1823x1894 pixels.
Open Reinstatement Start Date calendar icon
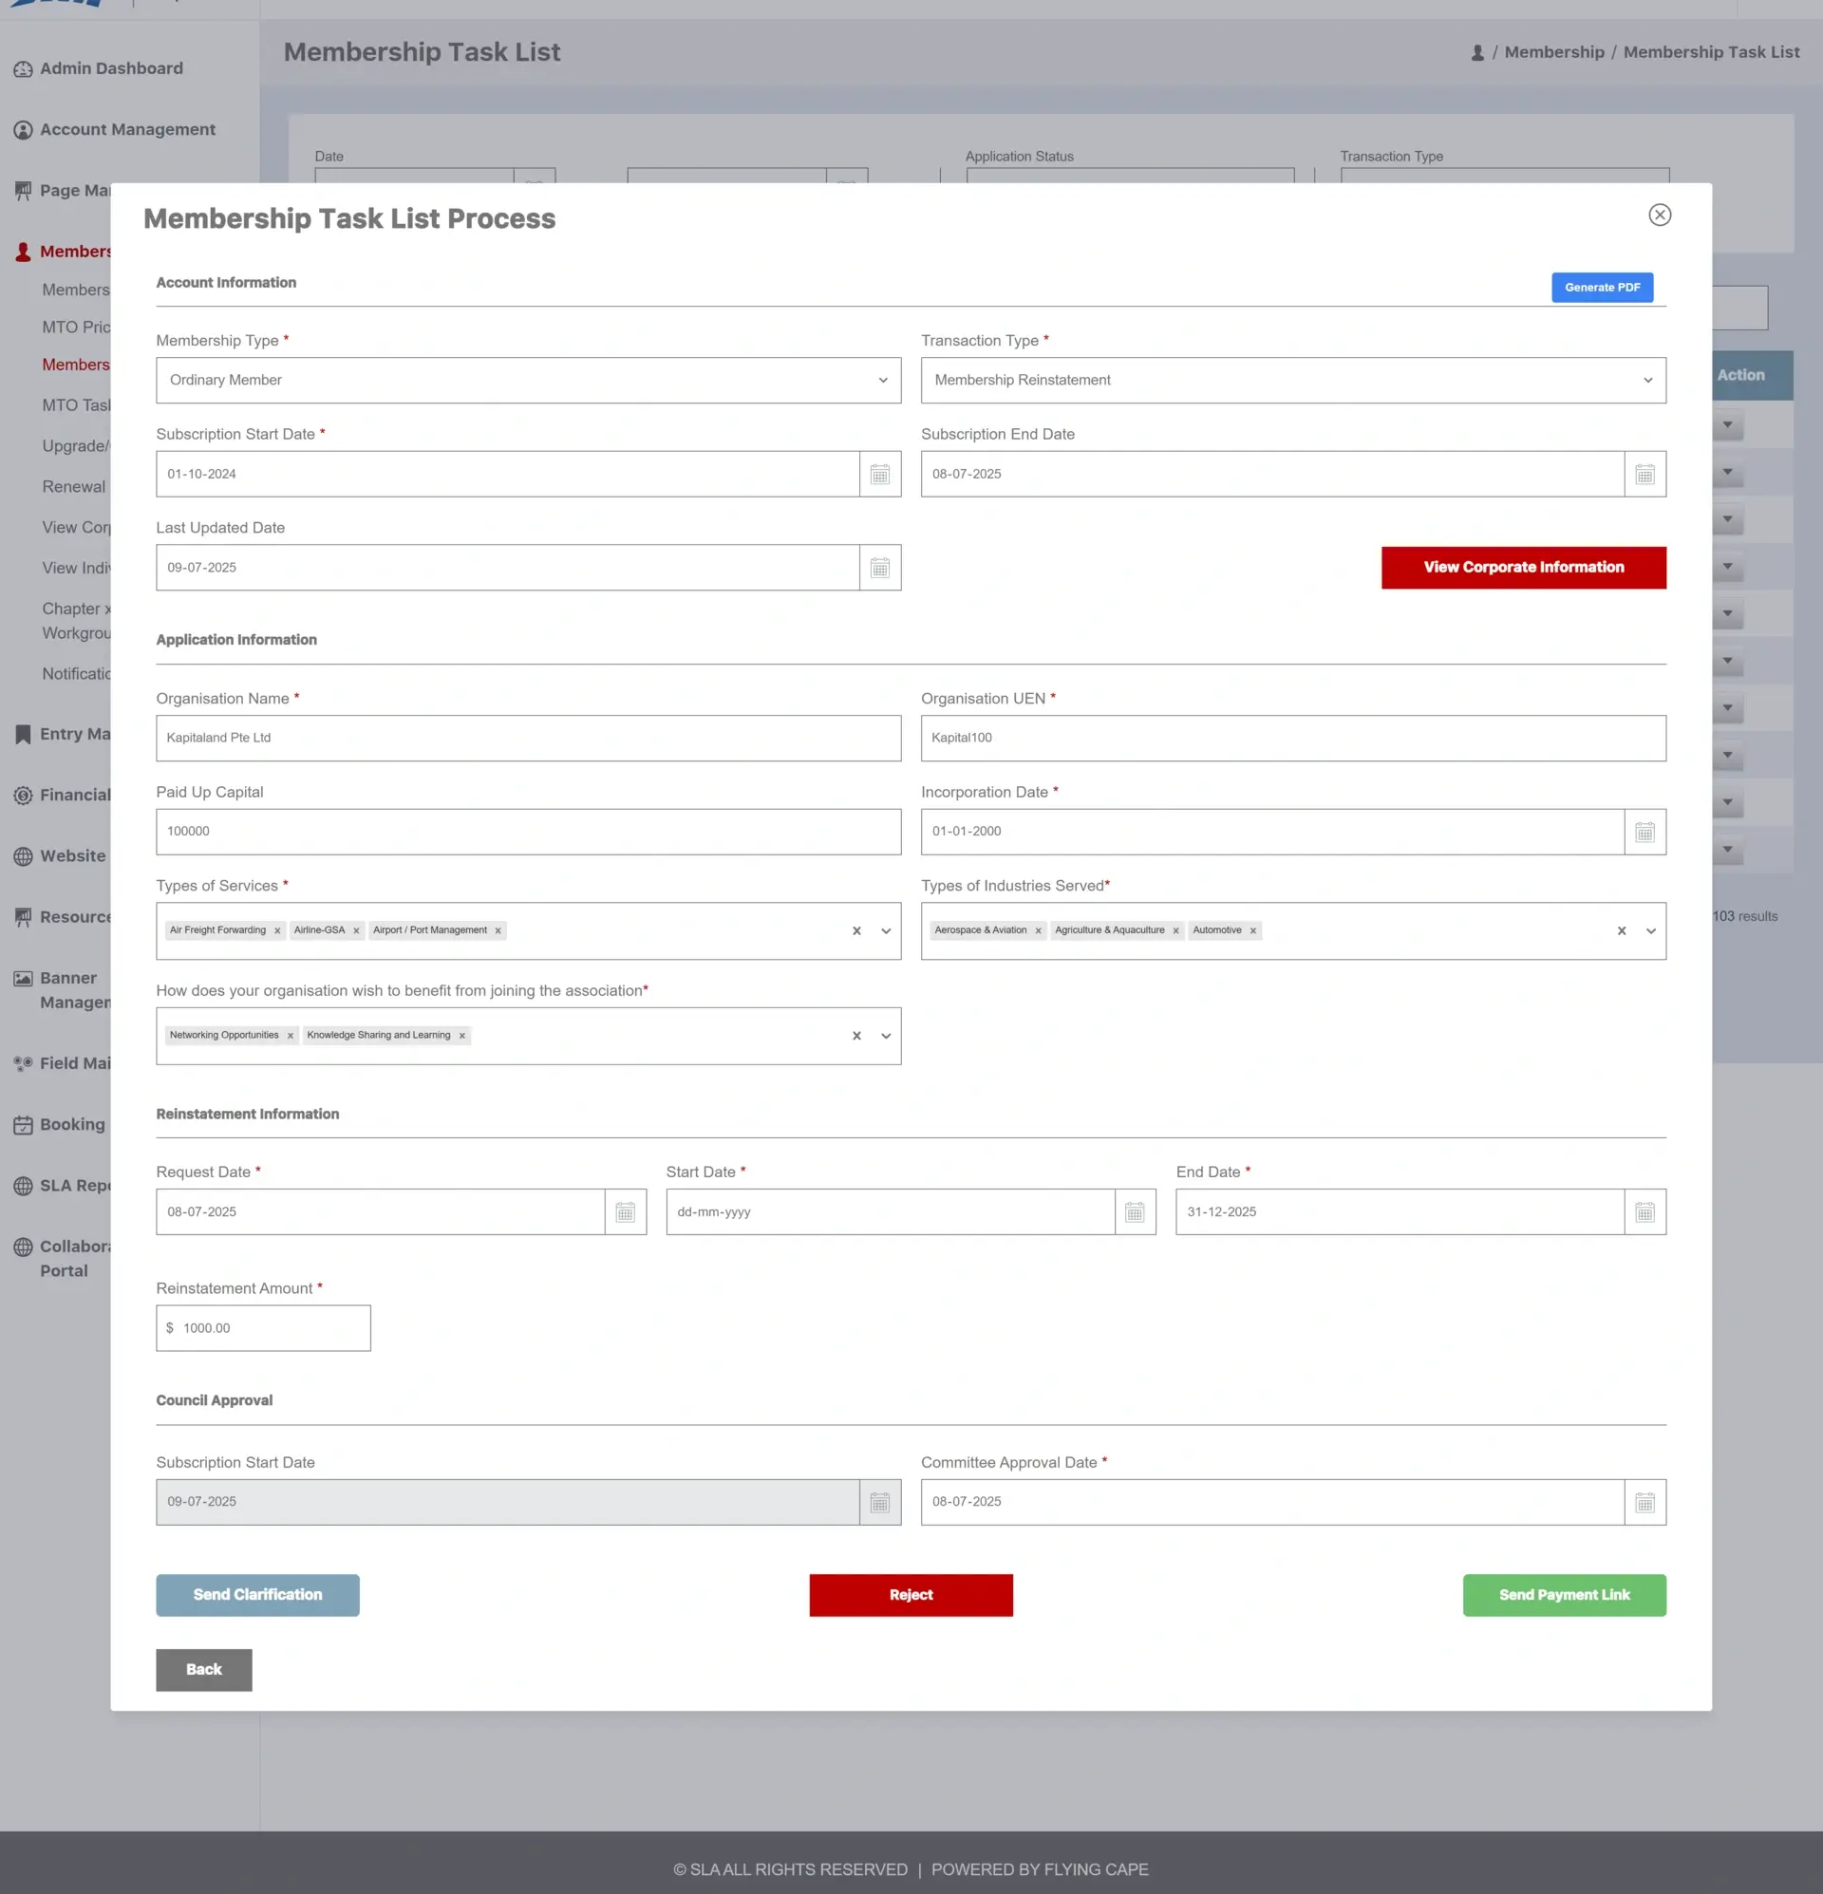click(1135, 1211)
